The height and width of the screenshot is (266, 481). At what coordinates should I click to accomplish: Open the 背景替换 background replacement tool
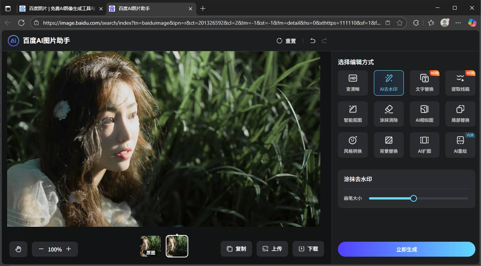(388, 145)
